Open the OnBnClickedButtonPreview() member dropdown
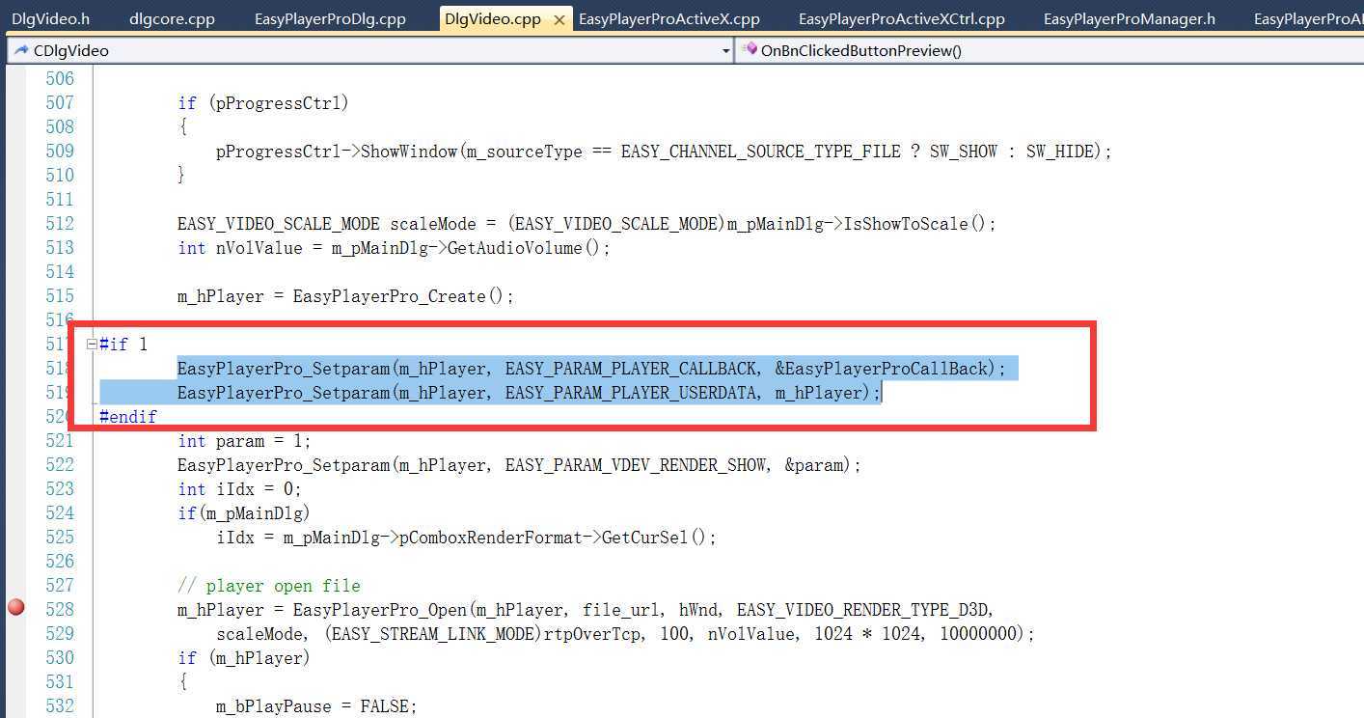The width and height of the screenshot is (1364, 718). click(1050, 50)
